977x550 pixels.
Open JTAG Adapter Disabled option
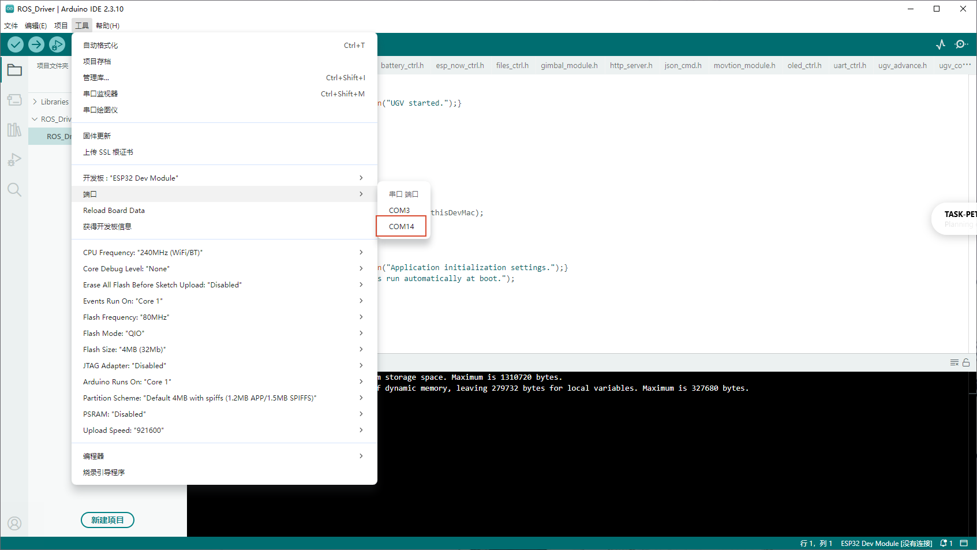click(x=224, y=365)
